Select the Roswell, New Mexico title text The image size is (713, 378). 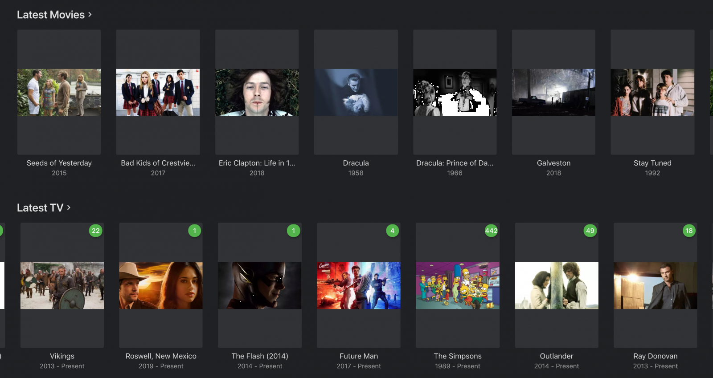pyautogui.click(x=161, y=356)
